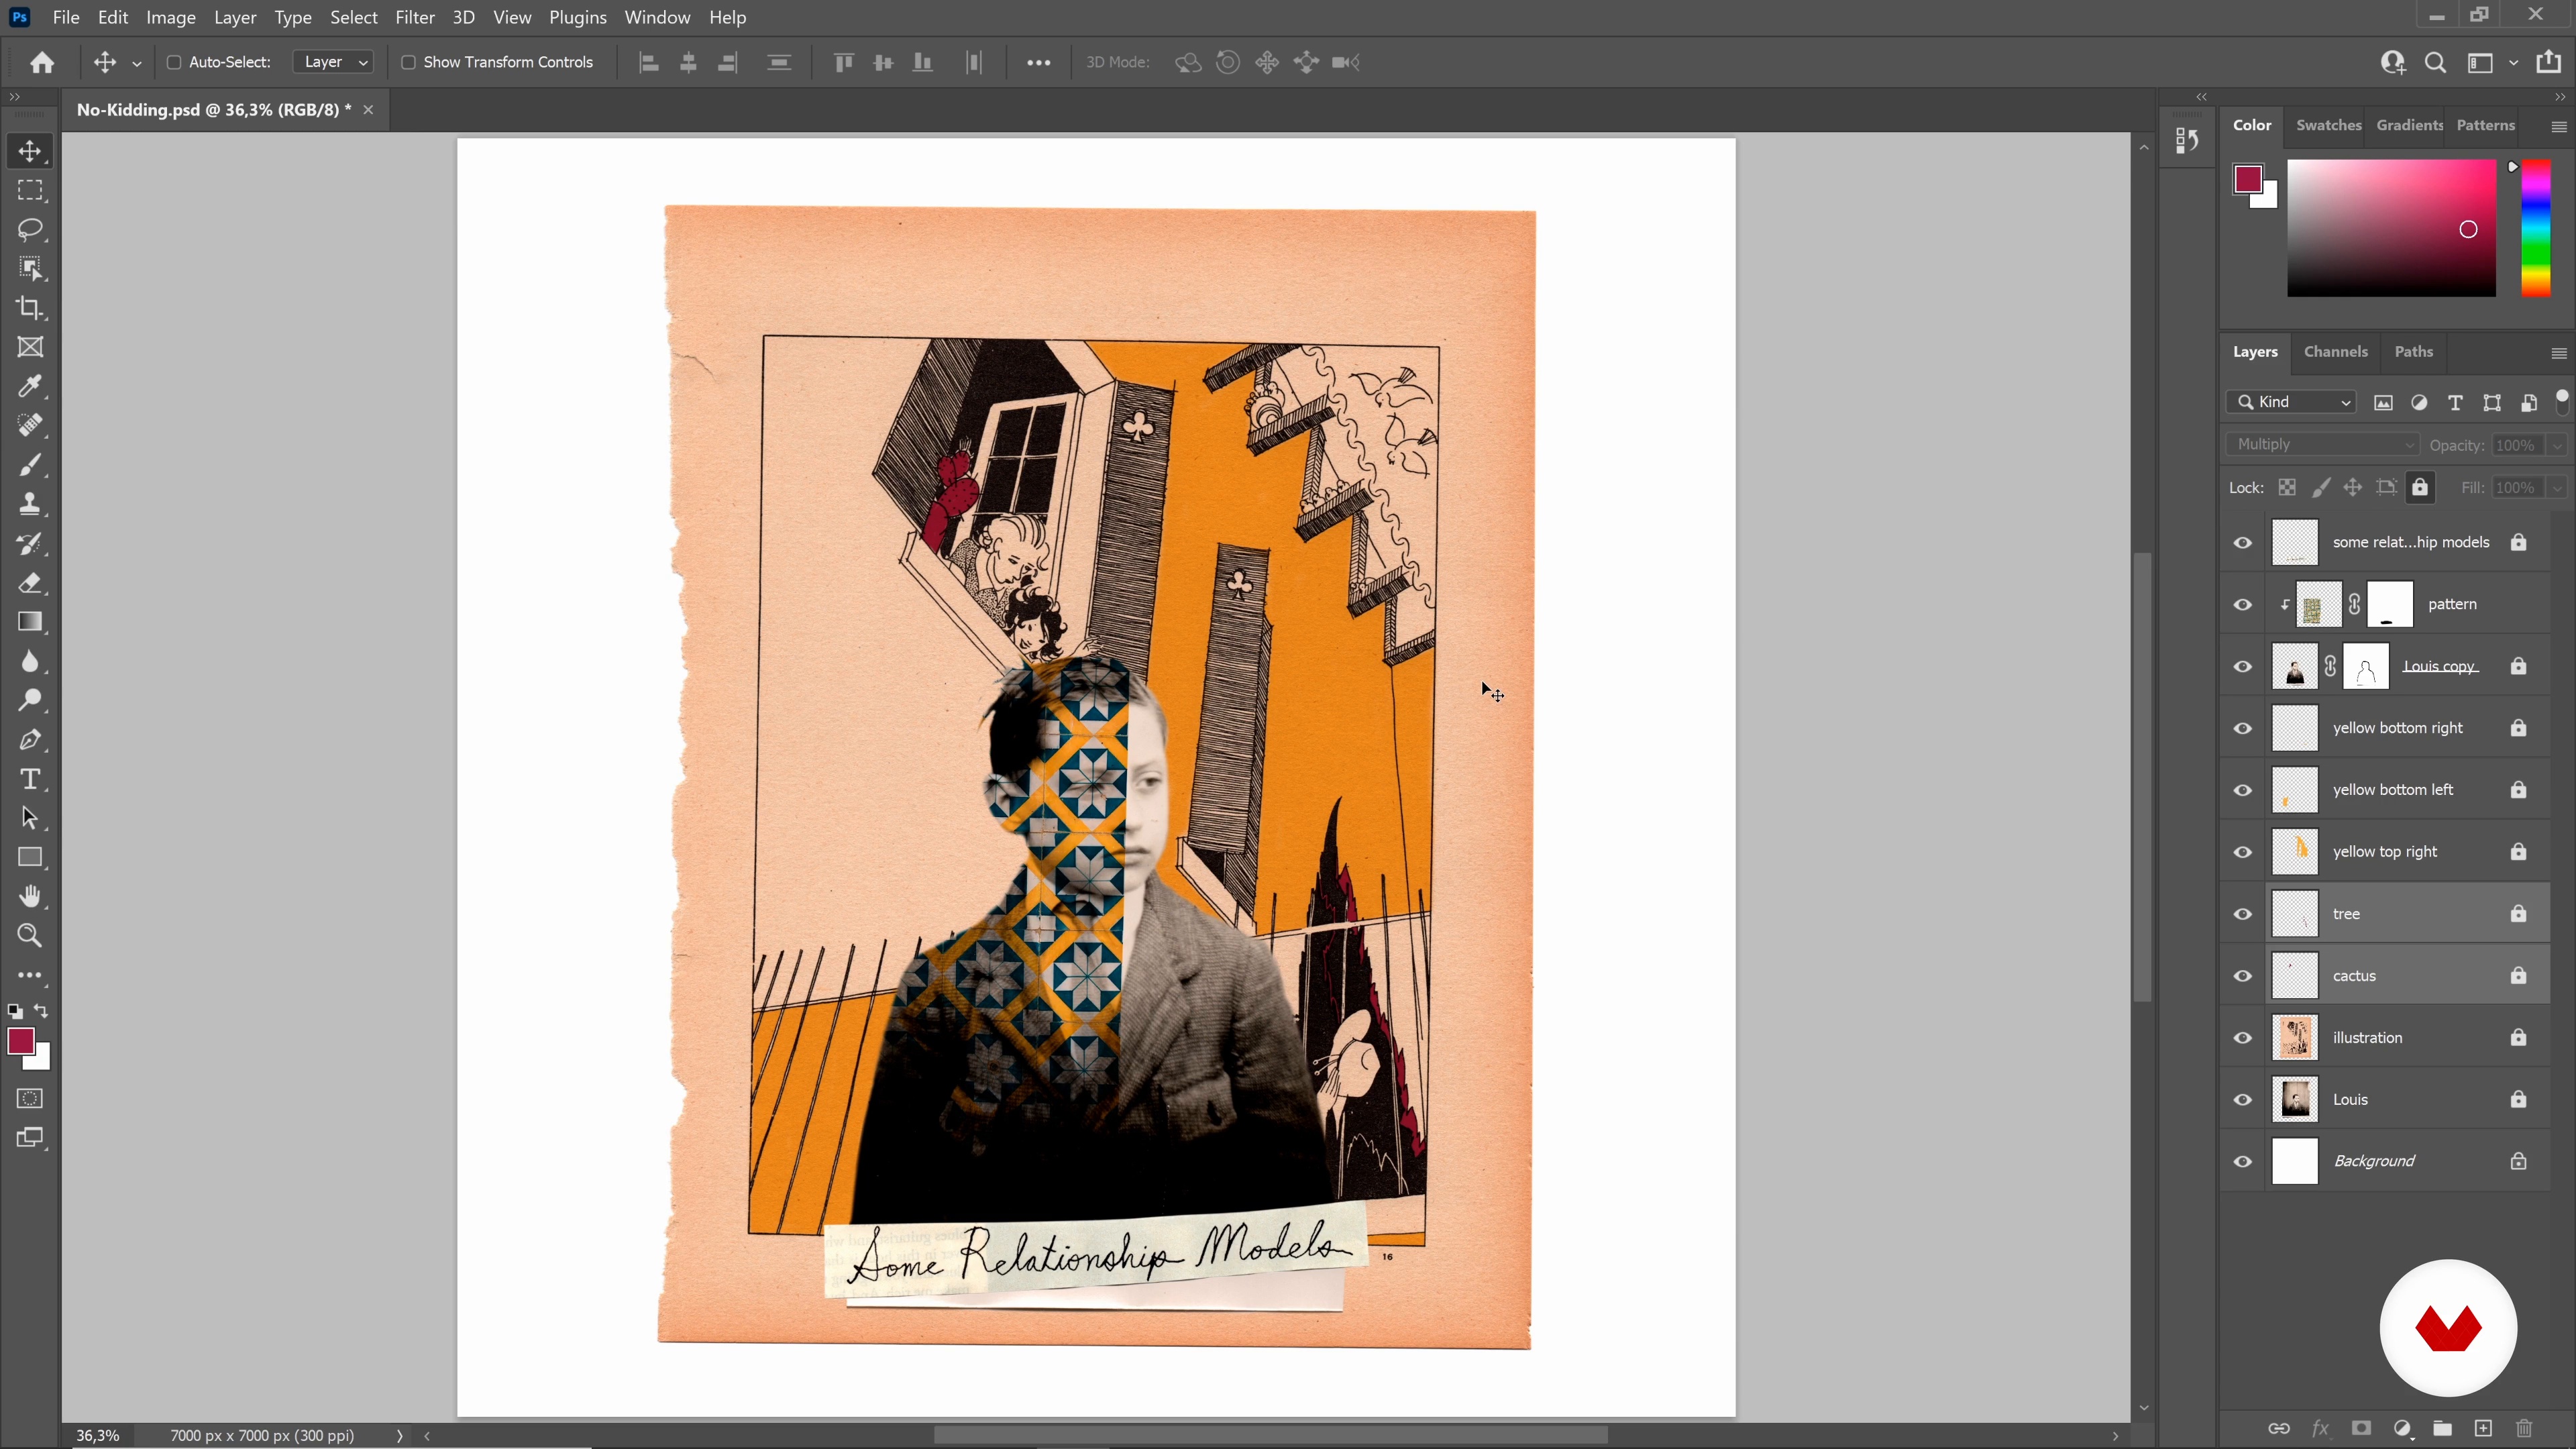Open the Multiply blend mode dropdown

[2322, 444]
